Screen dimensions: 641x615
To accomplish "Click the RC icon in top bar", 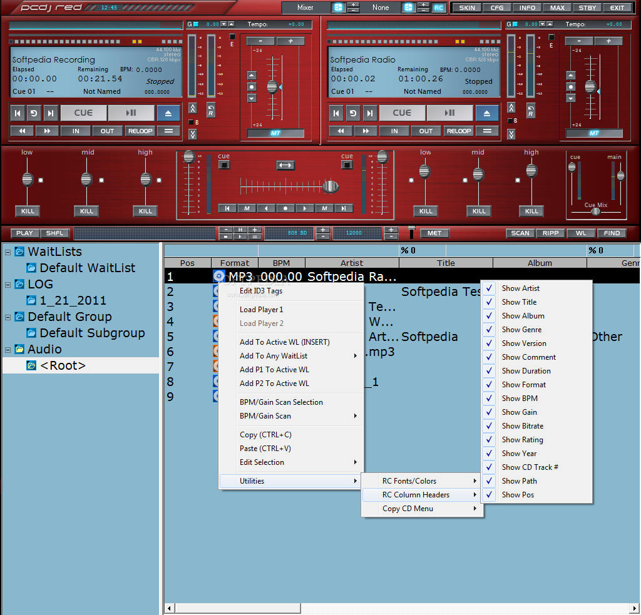I will coord(439,8).
